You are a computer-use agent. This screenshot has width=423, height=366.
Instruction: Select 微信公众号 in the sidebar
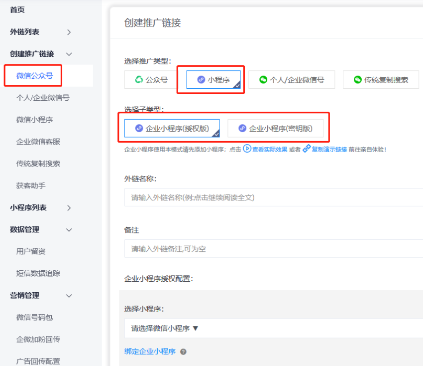[34, 76]
